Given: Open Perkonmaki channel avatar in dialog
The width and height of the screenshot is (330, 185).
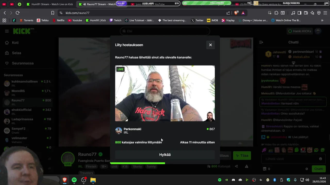Looking at the screenshot, I should [x=119, y=131].
